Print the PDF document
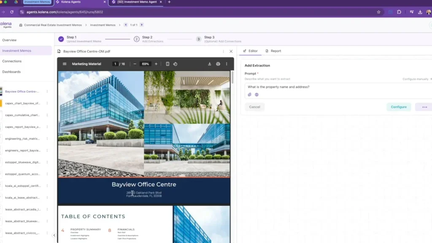Screen dimensions: 432x243 218,64
